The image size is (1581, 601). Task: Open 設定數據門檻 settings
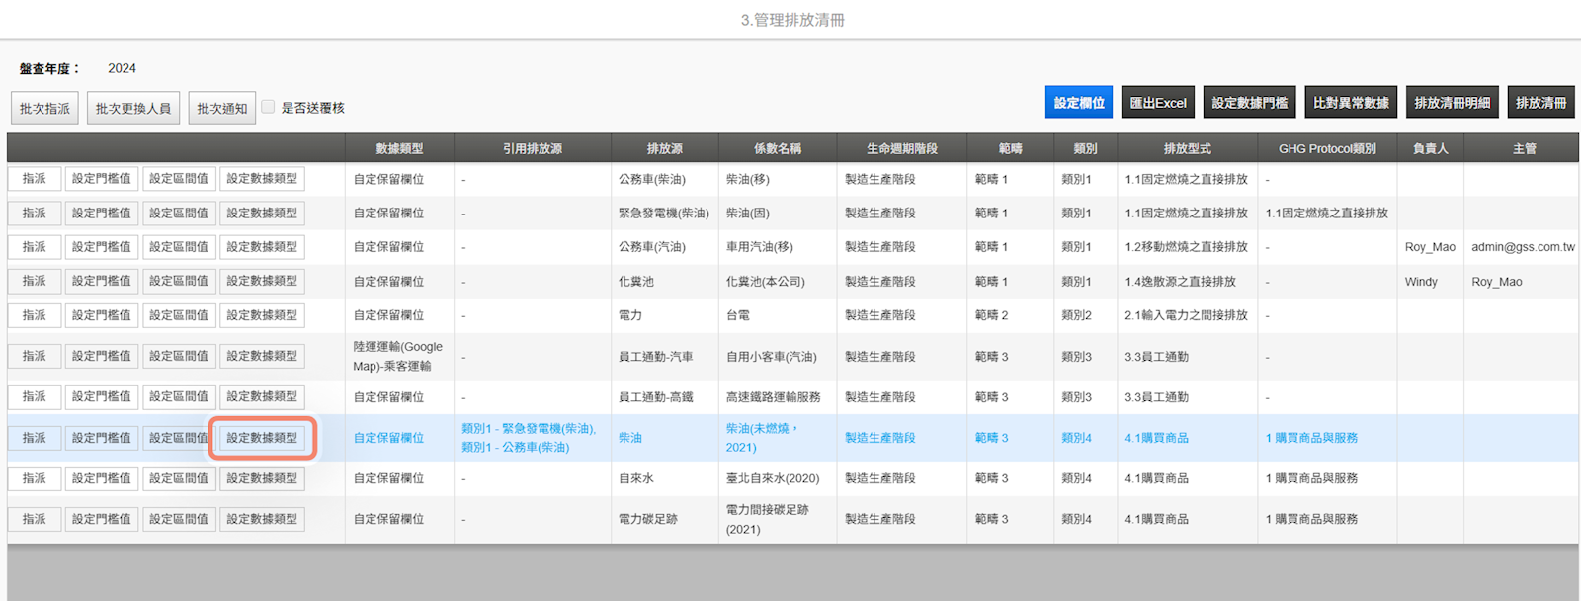pyautogui.click(x=1250, y=103)
